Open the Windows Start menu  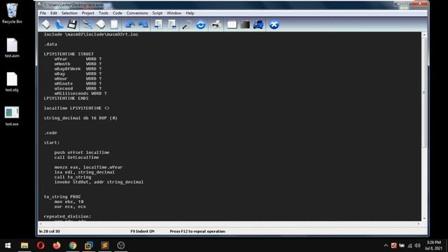click(x=8, y=246)
